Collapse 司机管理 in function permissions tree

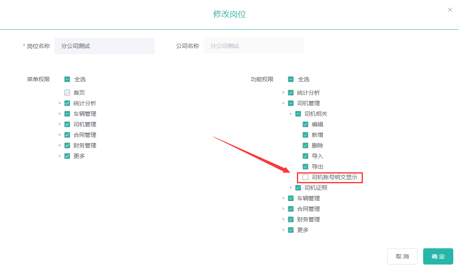[x=283, y=103]
